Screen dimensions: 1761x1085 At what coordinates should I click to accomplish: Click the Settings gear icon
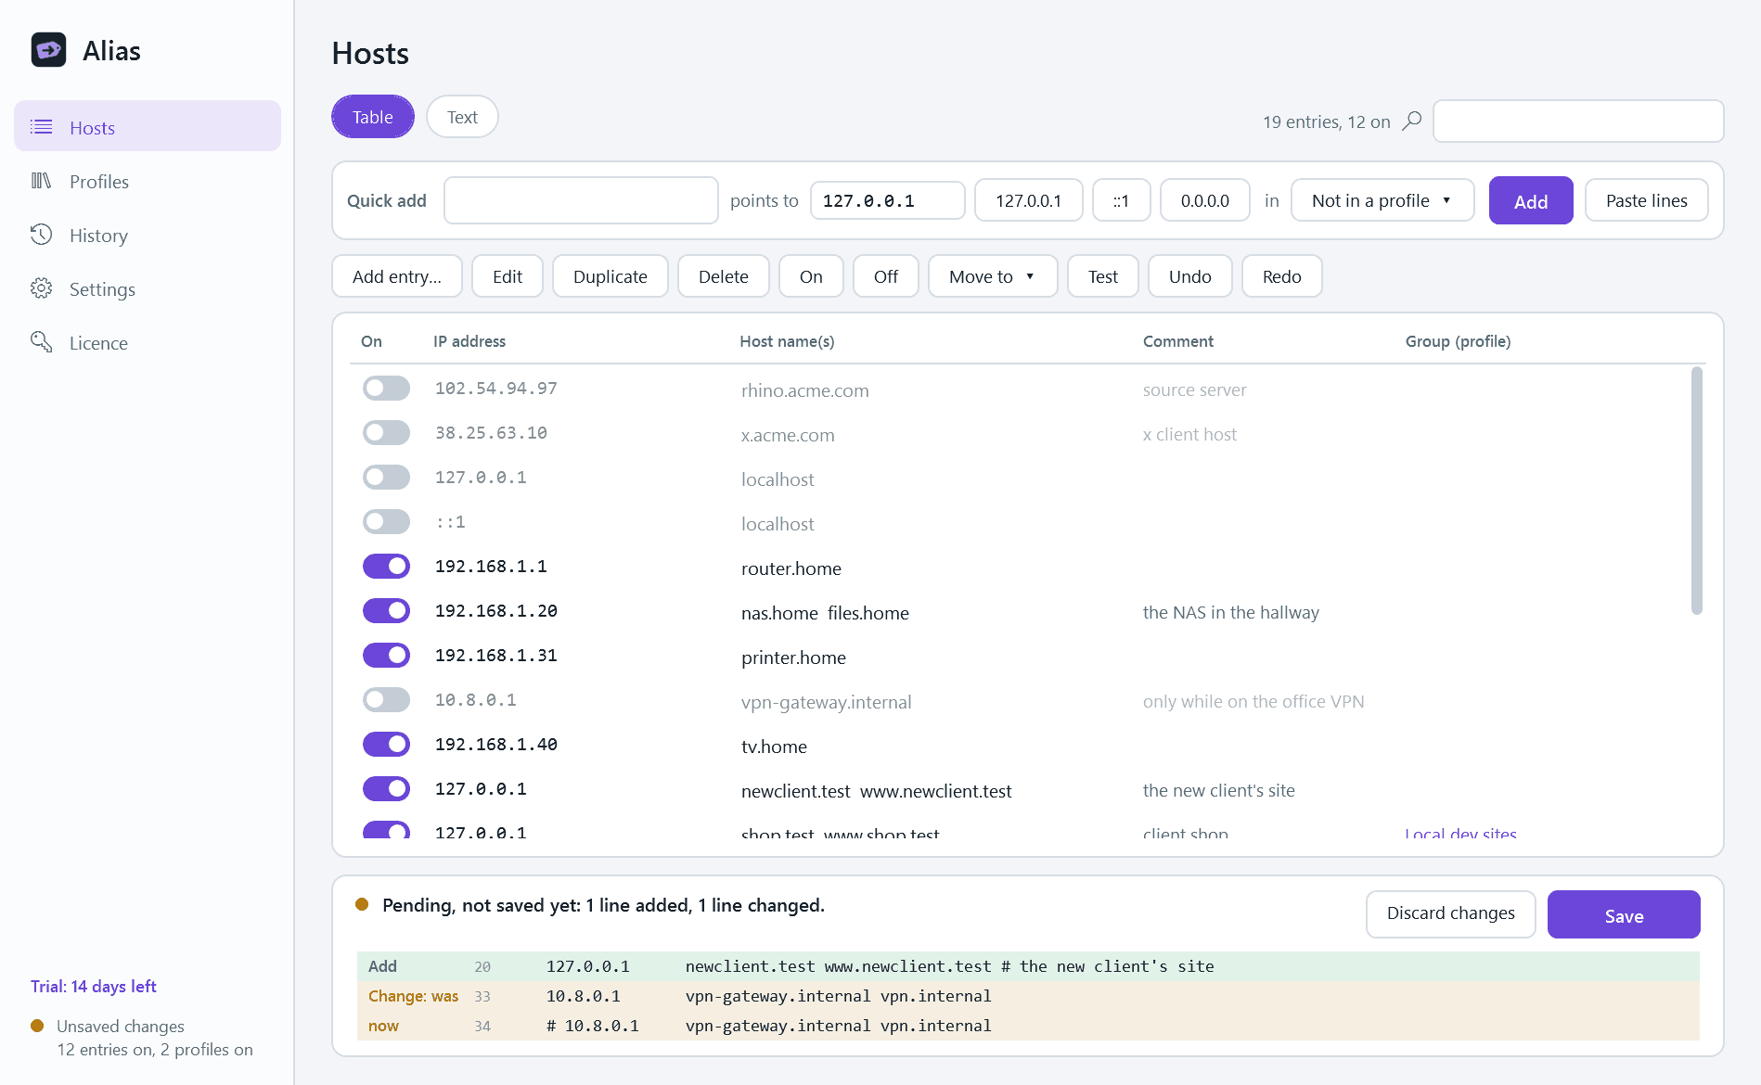click(42, 288)
